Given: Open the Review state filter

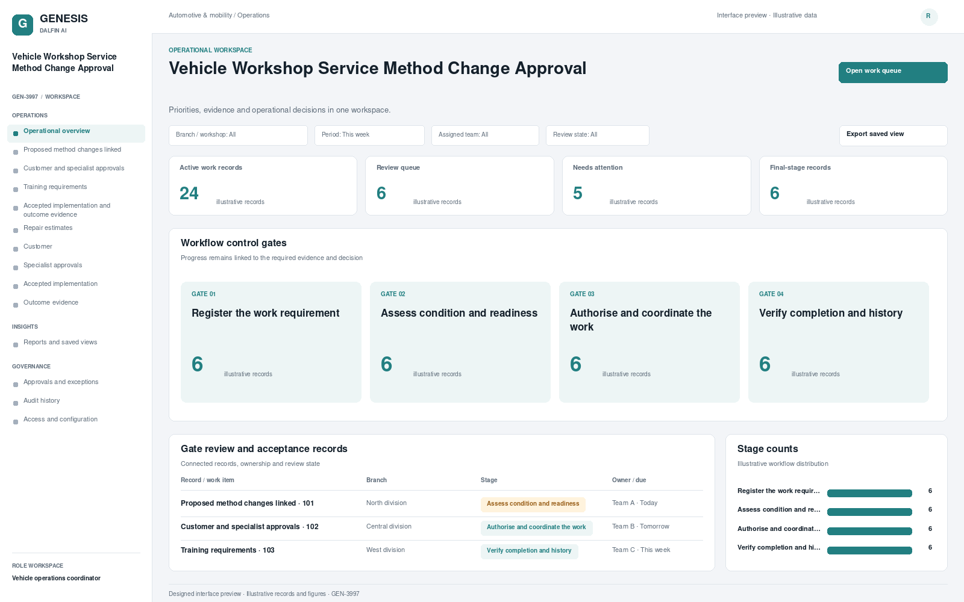Looking at the screenshot, I should (598, 135).
